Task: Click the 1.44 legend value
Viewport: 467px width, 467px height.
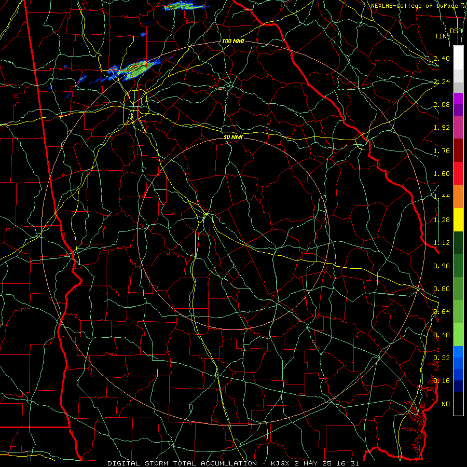Action: click(x=442, y=197)
